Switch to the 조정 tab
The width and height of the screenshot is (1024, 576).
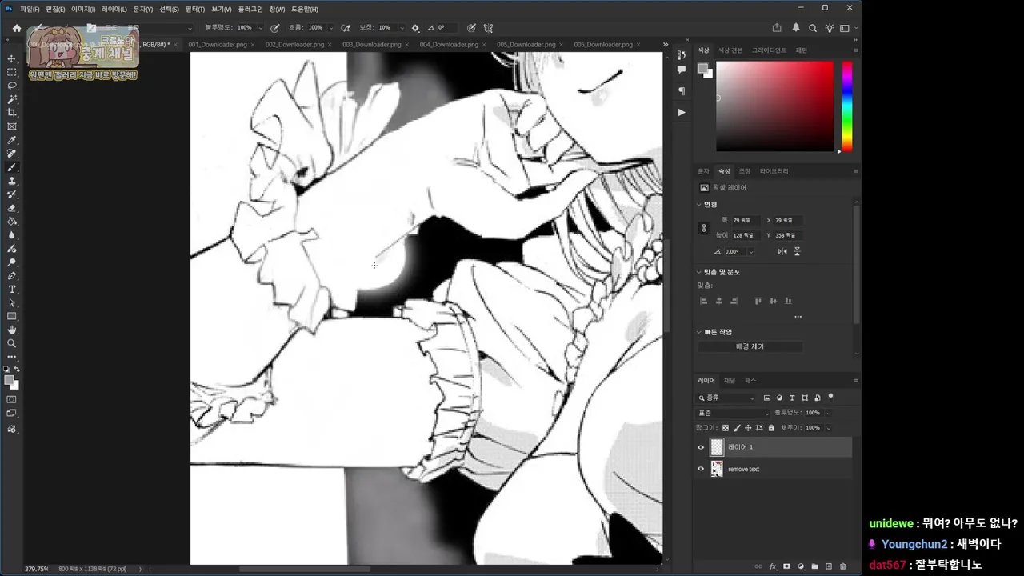coord(744,171)
